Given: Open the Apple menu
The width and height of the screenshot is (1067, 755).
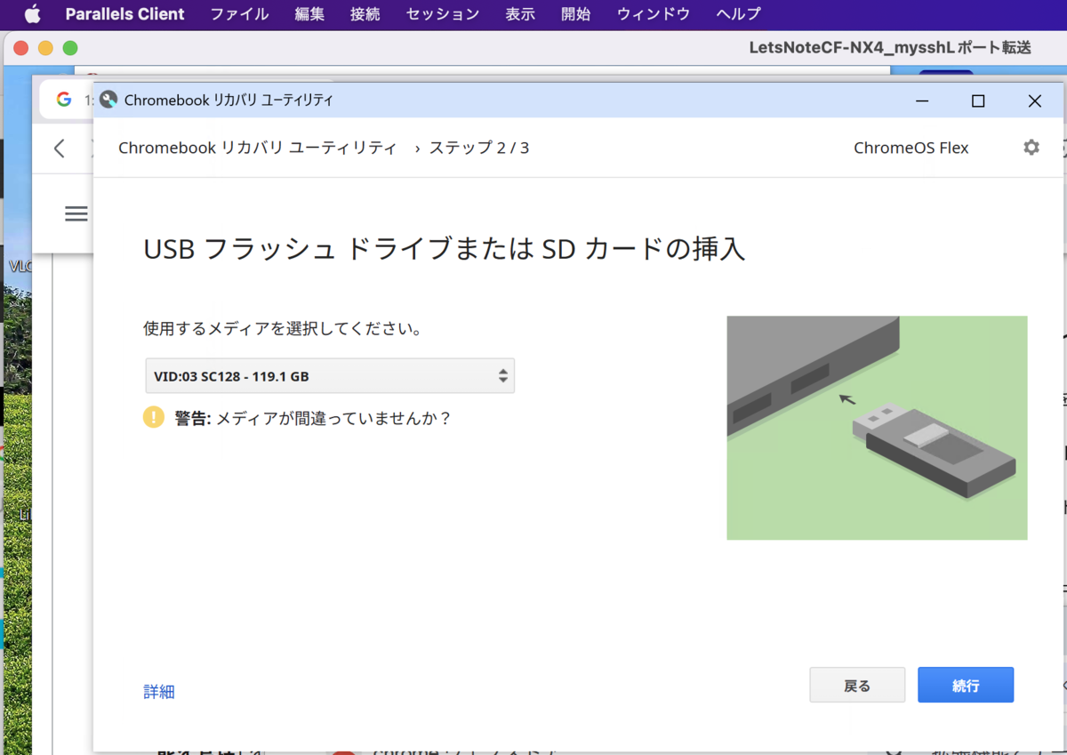Looking at the screenshot, I should (32, 13).
